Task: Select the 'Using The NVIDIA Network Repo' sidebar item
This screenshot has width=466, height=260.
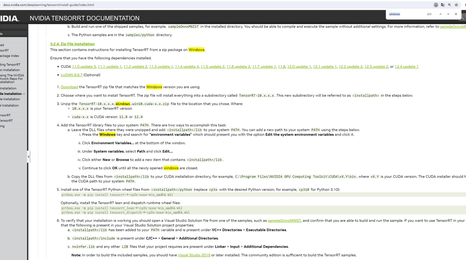Action: (x=12, y=79)
